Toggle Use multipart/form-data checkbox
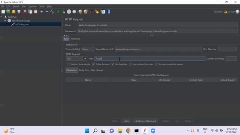Screen dimensions: 240x135 [130, 64]
